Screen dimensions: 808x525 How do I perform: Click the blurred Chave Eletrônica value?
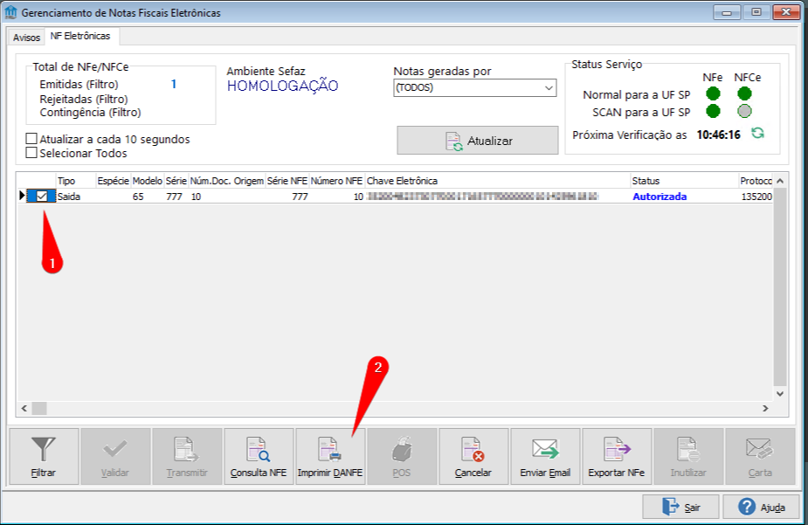482,197
